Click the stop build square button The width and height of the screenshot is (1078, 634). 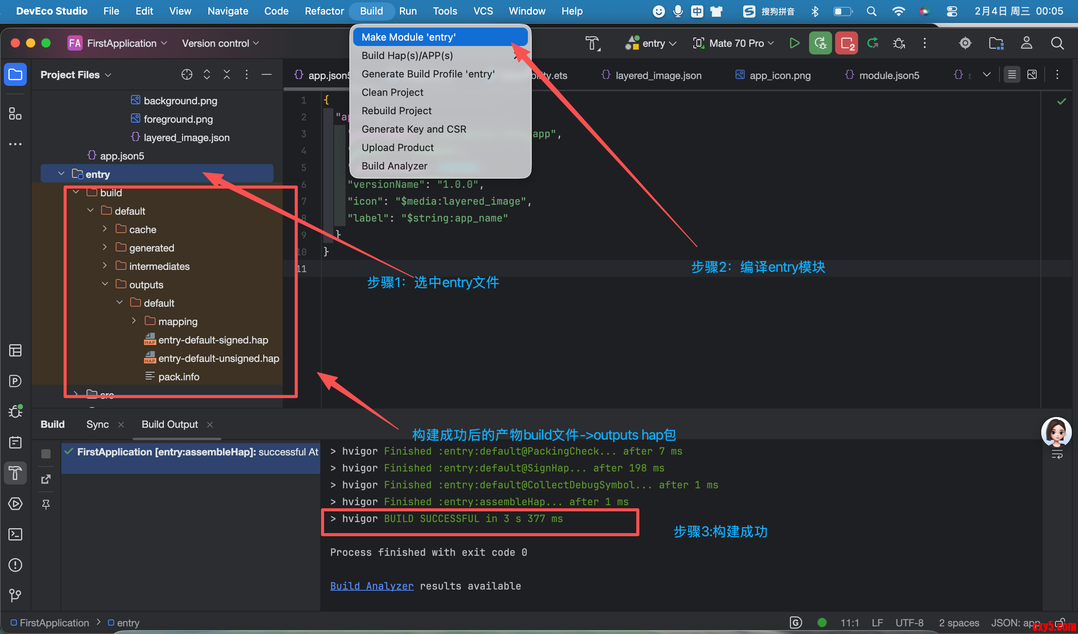pos(46,454)
